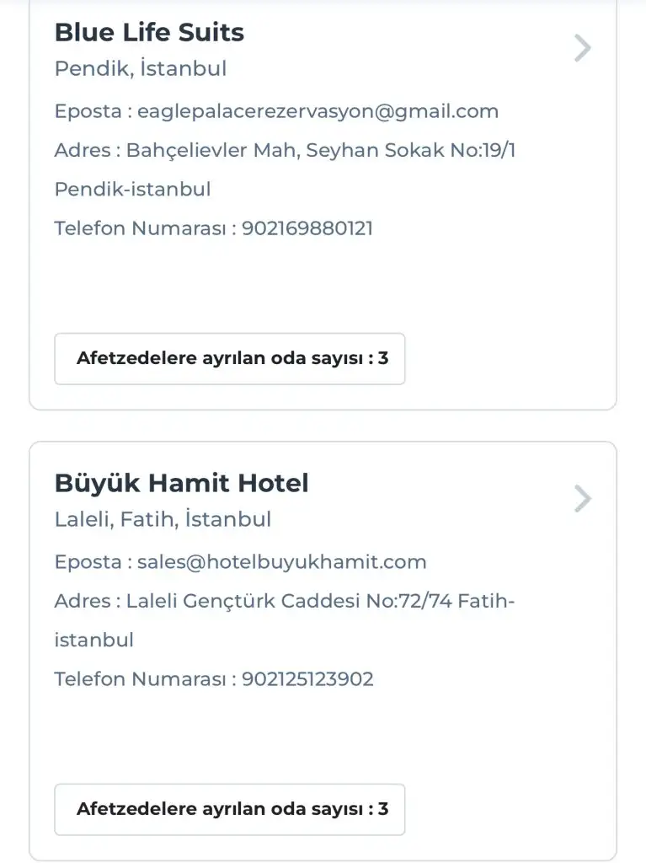Click the Laleli, Fatih, İstanbul location subtitle
Image resolution: width=646 pixels, height=863 pixels.
pyautogui.click(x=163, y=519)
